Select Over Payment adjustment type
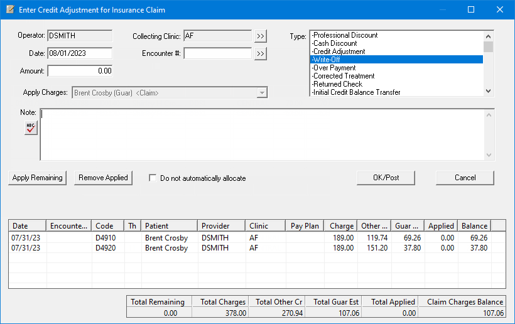This screenshot has width=515, height=324. tap(396, 68)
